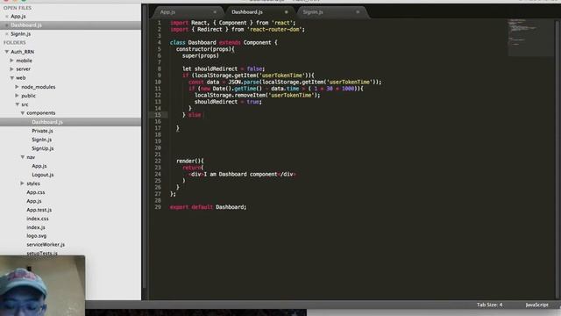The image size is (561, 316).
Task: Close the App.js tab
Action: click(x=215, y=12)
